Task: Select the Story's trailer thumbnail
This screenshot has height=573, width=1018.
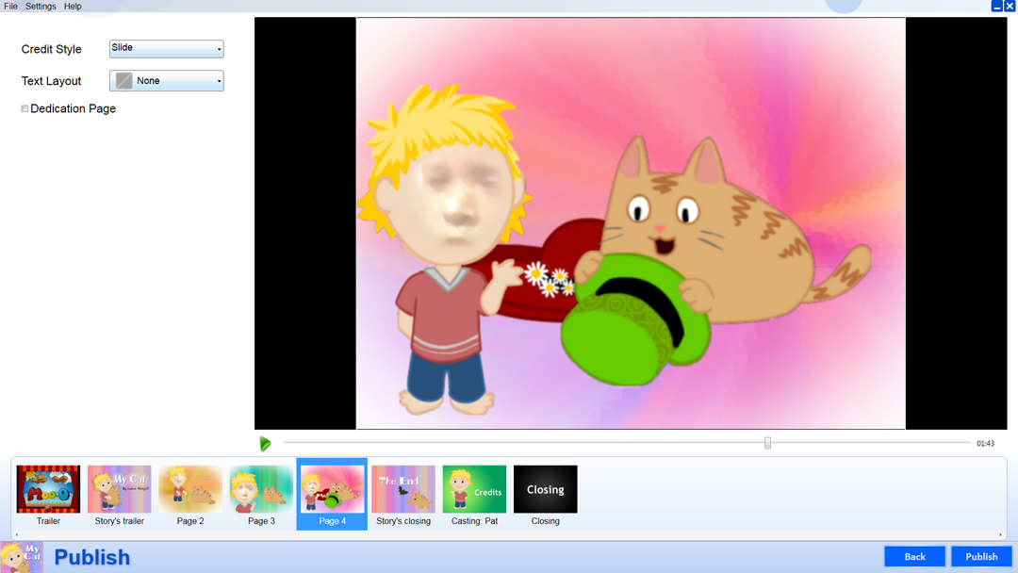Action: pos(120,489)
